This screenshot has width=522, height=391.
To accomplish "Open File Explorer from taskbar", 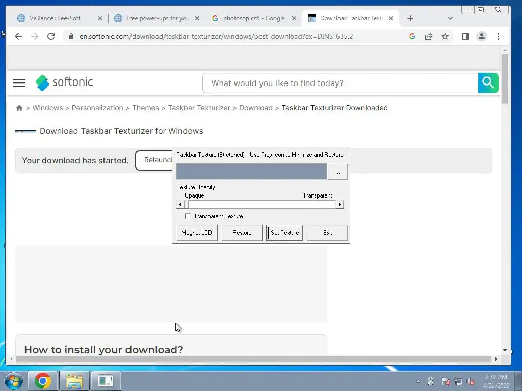I will (74, 381).
